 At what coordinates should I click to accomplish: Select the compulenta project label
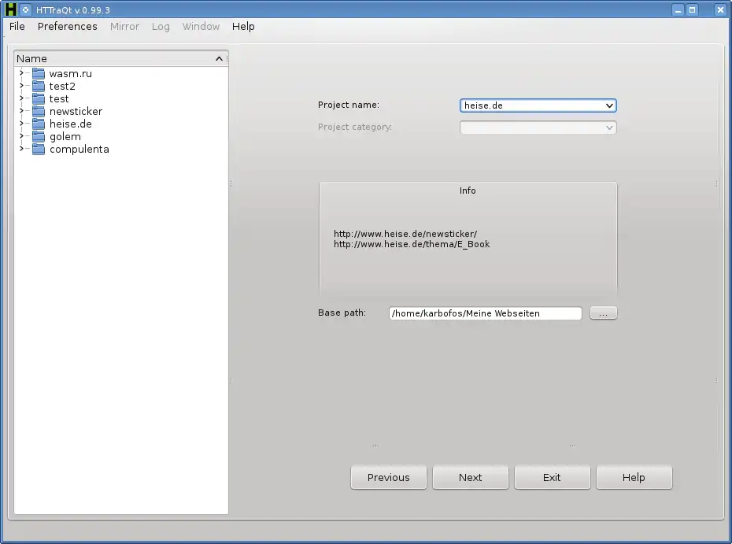tap(79, 149)
